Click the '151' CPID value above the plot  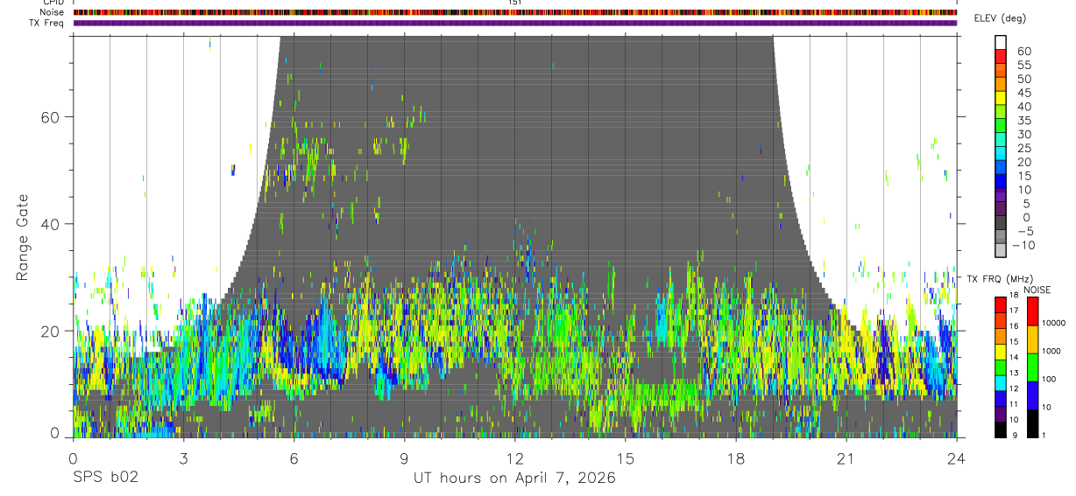click(x=514, y=3)
